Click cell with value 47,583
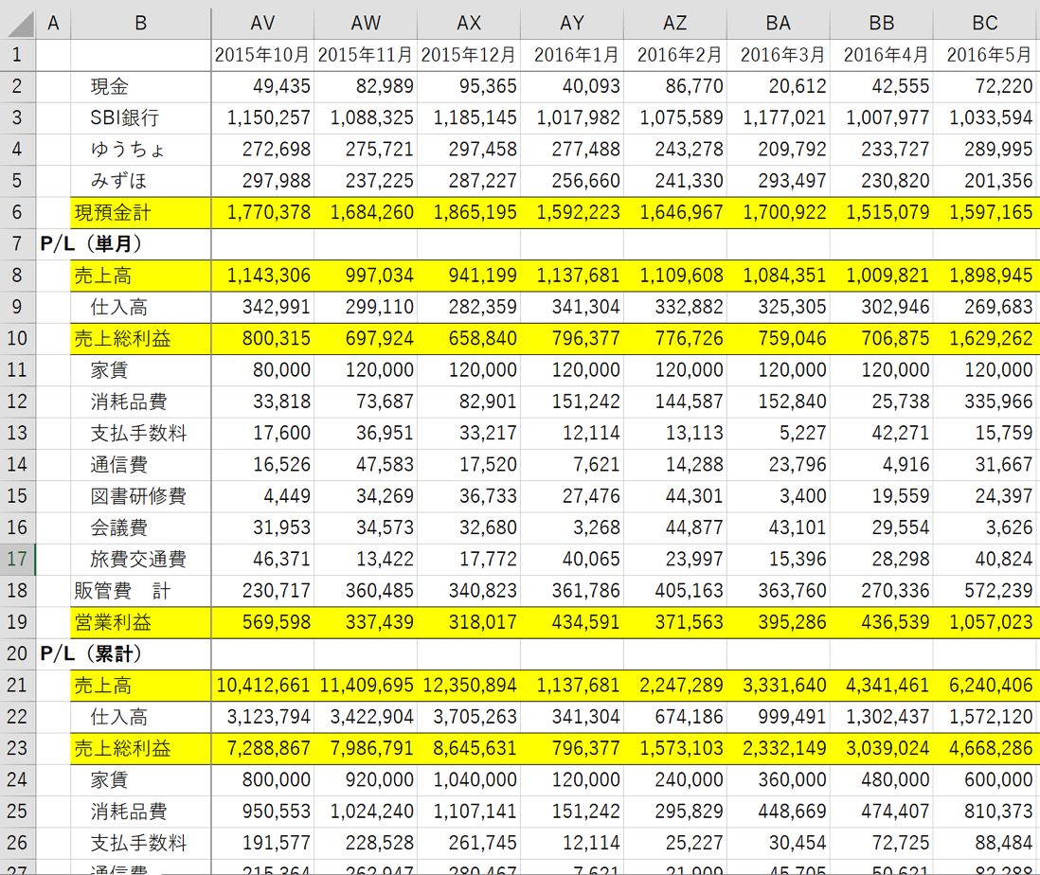Image resolution: width=1040 pixels, height=875 pixels. [366, 464]
